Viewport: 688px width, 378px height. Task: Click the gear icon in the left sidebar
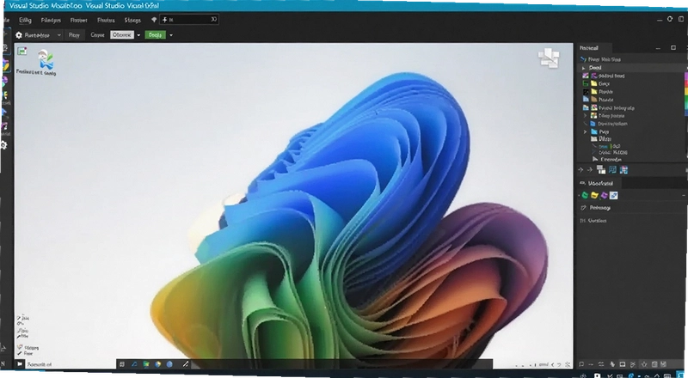click(3, 145)
